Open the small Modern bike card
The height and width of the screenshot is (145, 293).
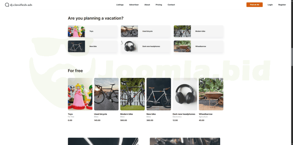[199, 31]
